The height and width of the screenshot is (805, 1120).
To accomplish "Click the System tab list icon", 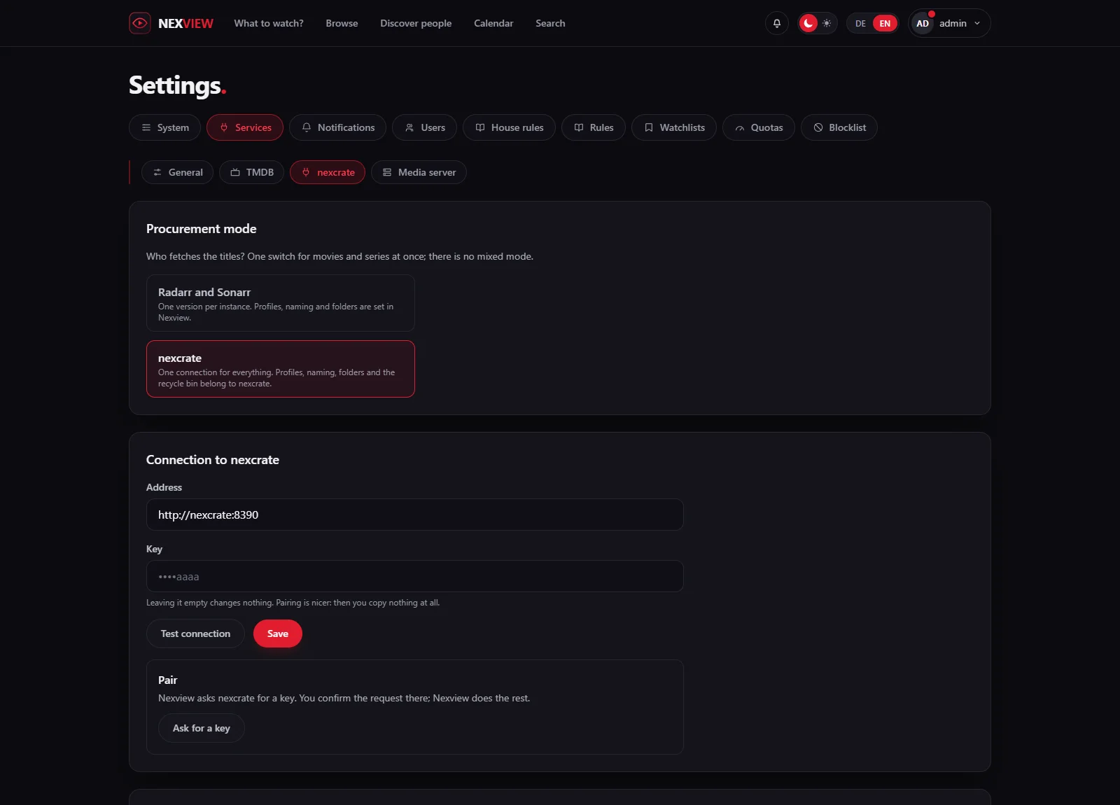I will tap(146, 127).
